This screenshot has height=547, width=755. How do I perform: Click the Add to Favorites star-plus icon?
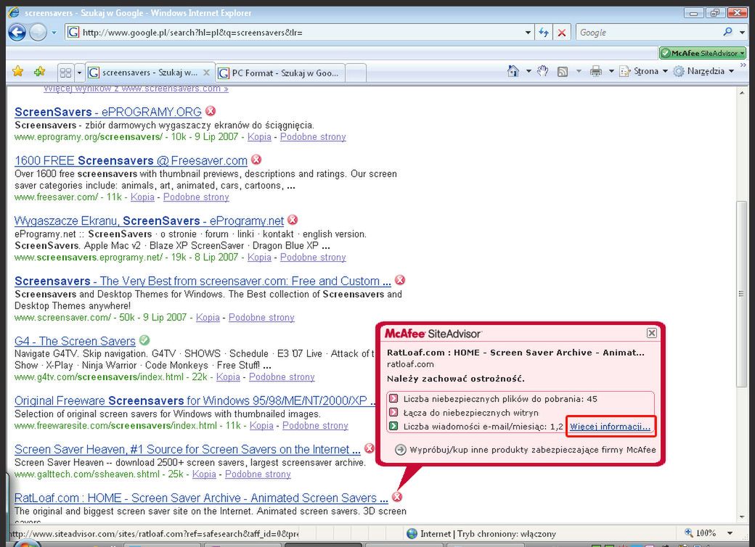39,72
